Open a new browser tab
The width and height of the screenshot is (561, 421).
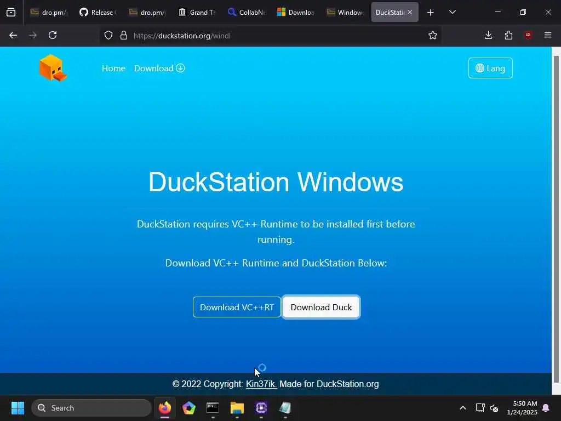click(431, 13)
